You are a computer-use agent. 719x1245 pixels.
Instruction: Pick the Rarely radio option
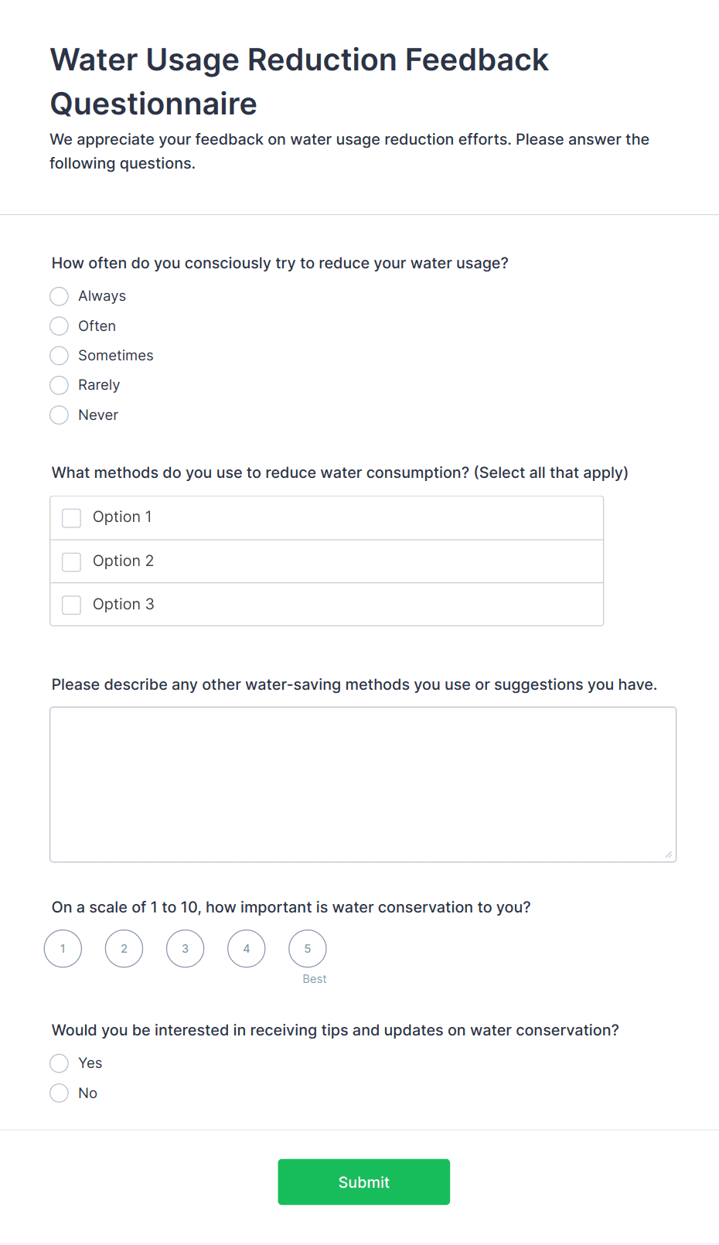click(x=59, y=385)
